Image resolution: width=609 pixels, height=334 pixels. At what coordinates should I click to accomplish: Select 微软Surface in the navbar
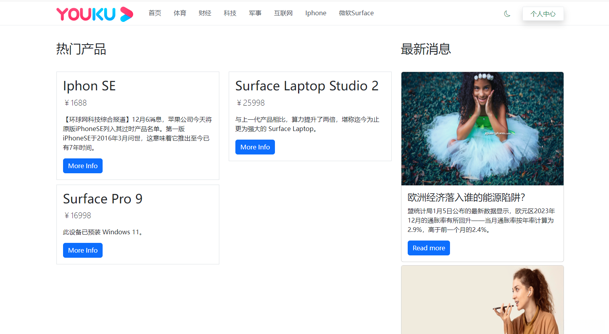(356, 13)
